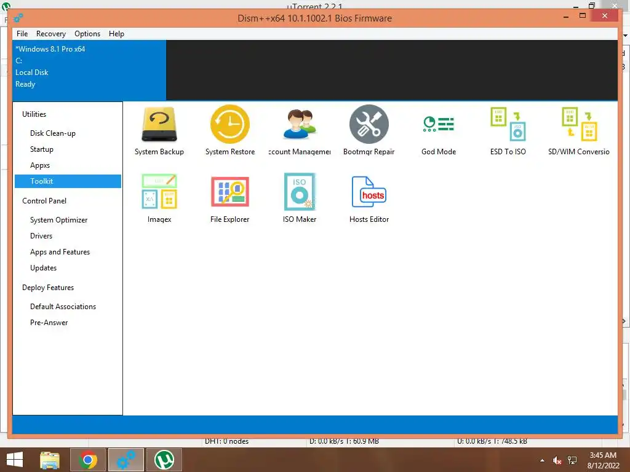Launch System Restore from the toolkit

point(230,131)
